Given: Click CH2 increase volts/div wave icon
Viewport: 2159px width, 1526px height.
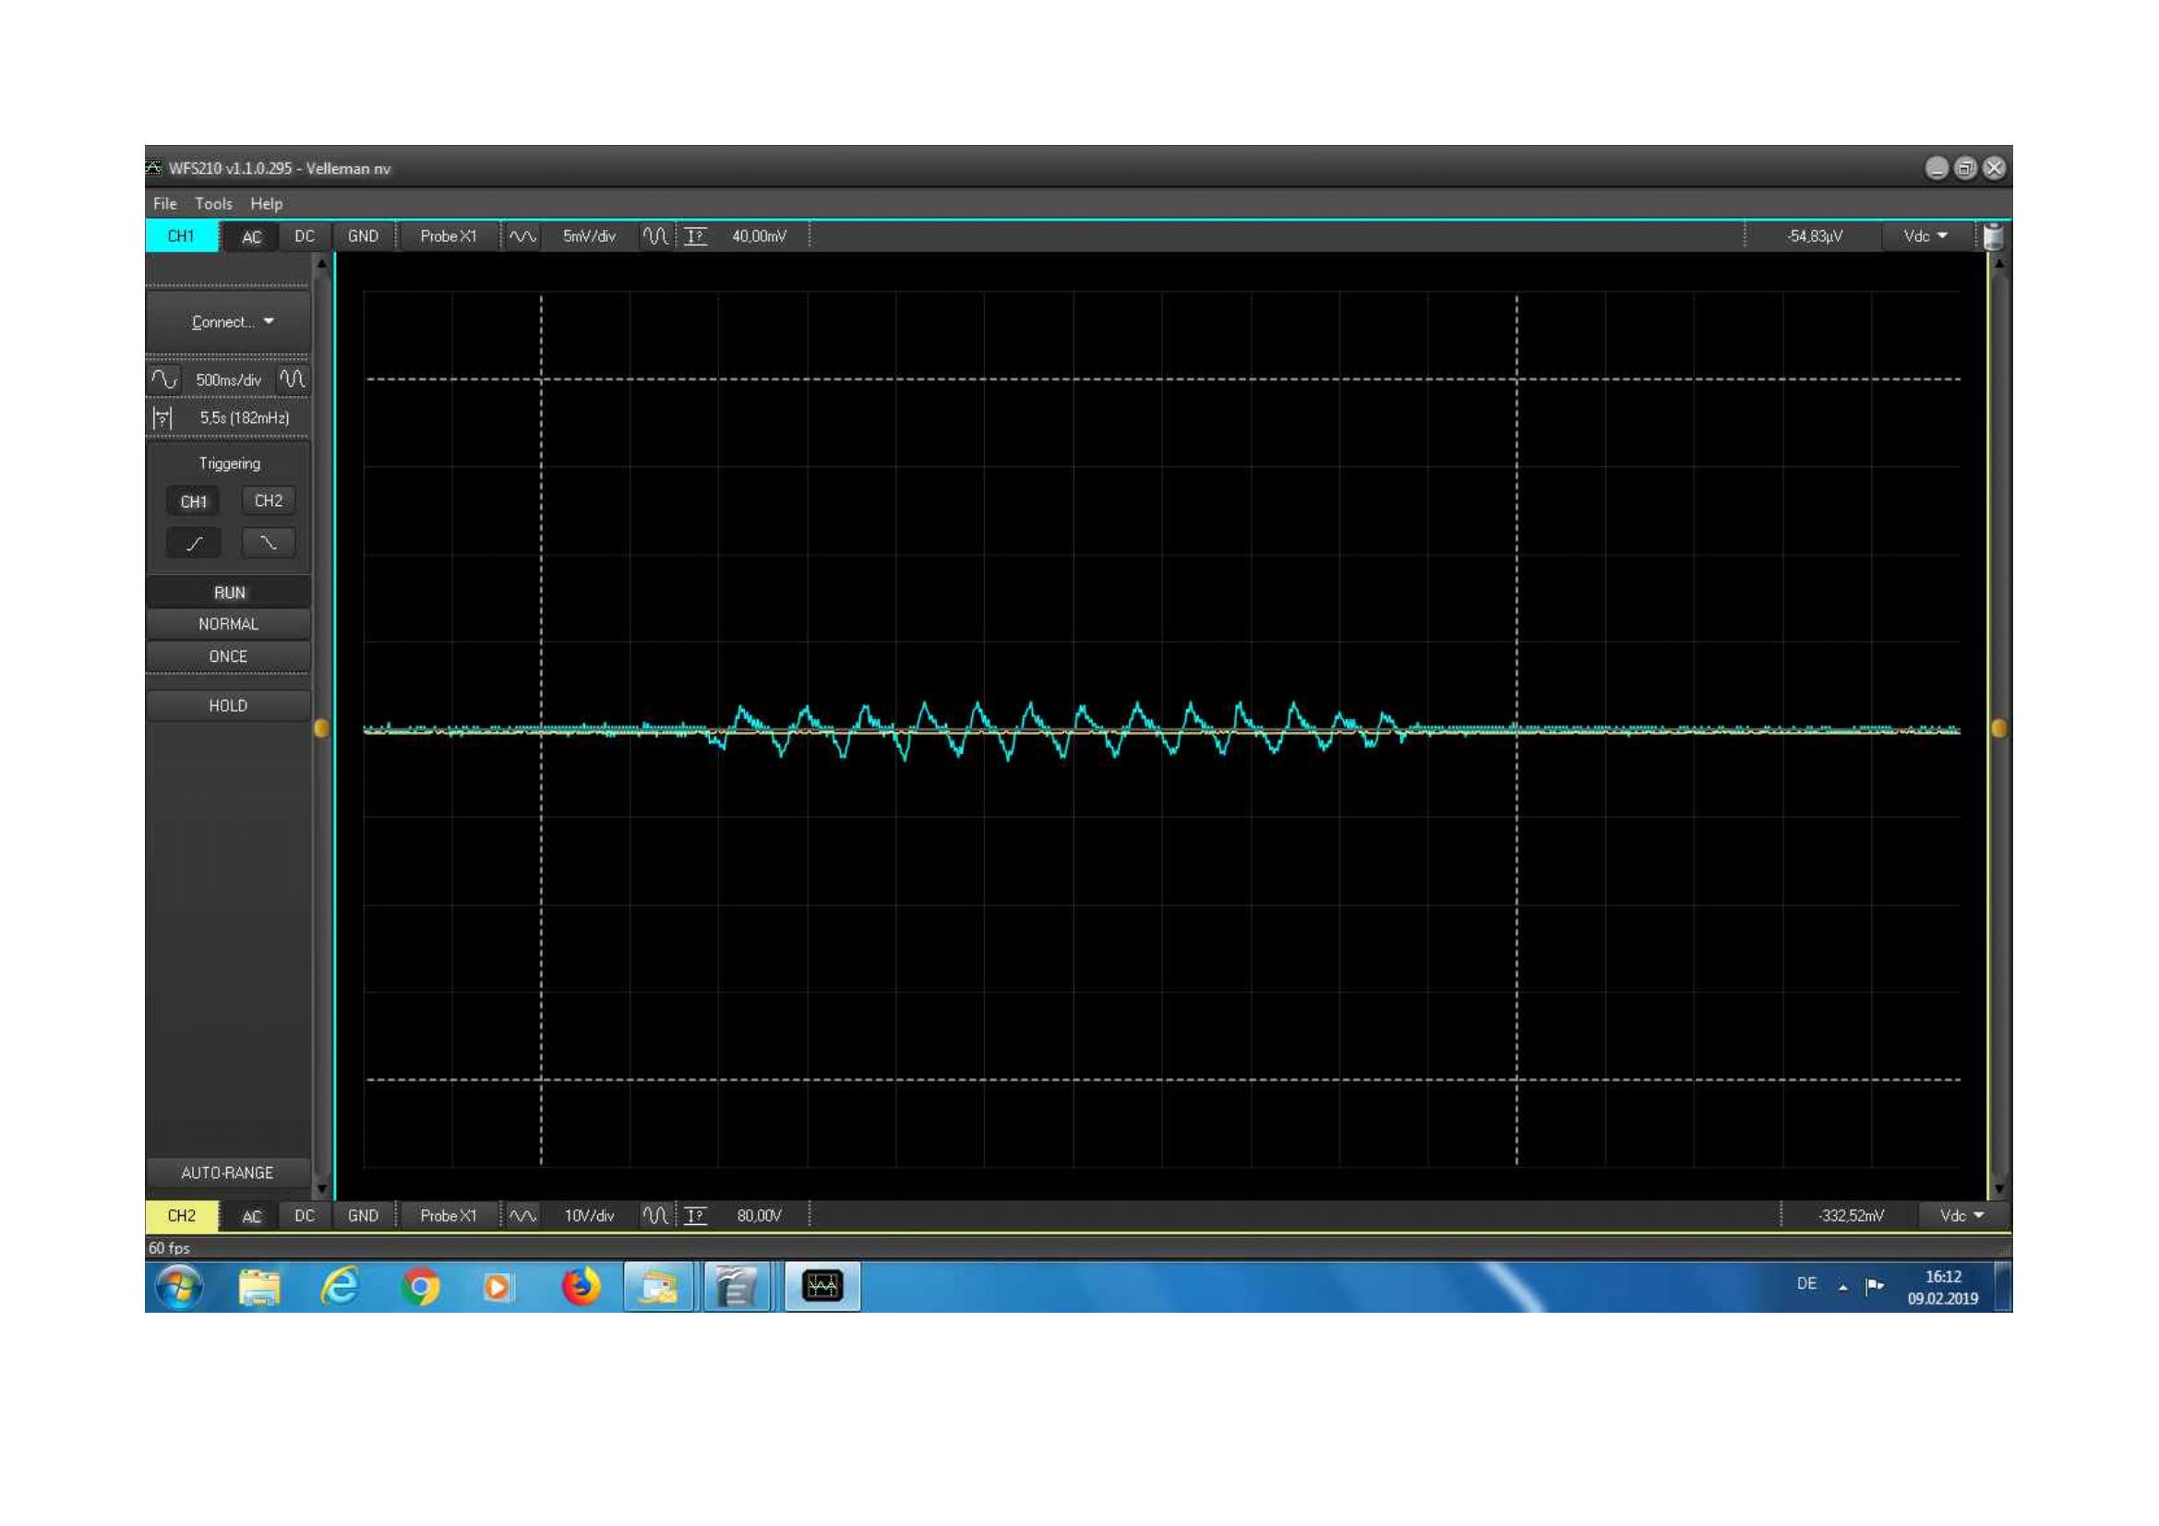Looking at the screenshot, I should (x=655, y=1217).
